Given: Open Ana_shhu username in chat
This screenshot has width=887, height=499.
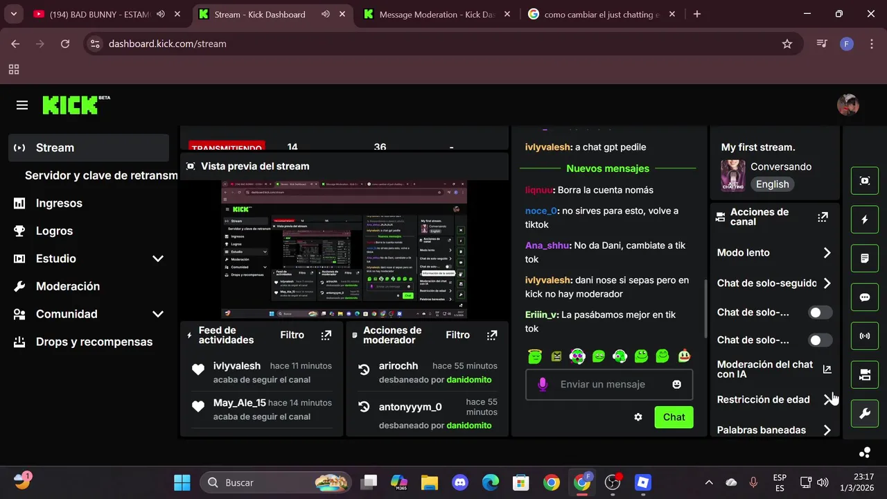Looking at the screenshot, I should [x=547, y=245].
